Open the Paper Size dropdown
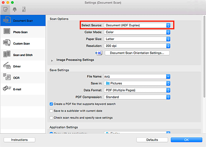Viewport: 206px width, 147px height. click(x=137, y=39)
